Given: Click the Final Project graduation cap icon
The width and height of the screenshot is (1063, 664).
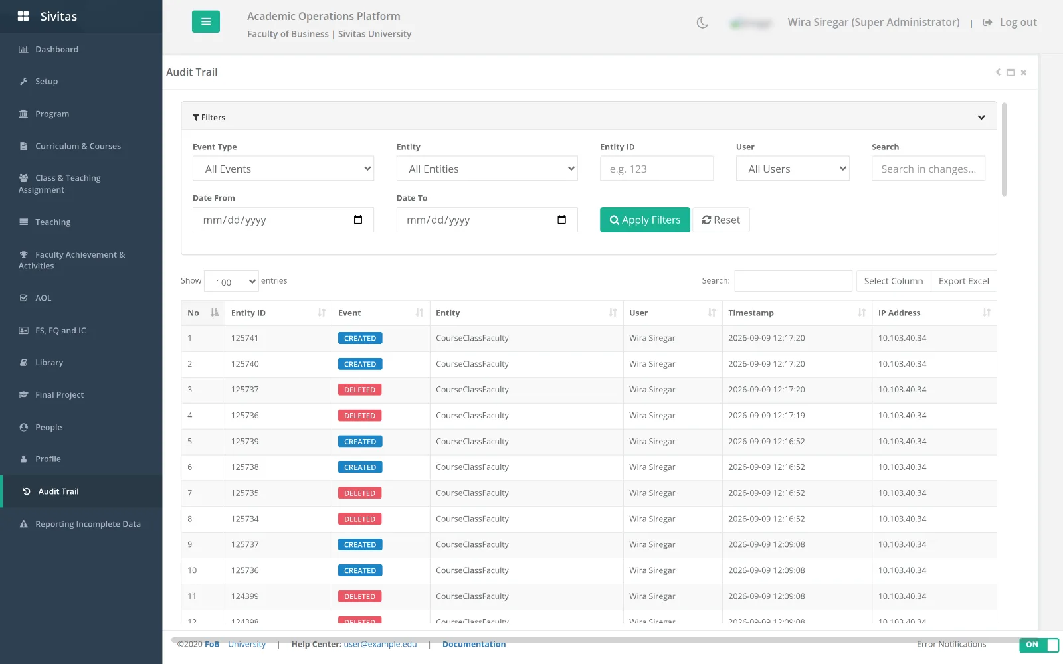Looking at the screenshot, I should 23,394.
